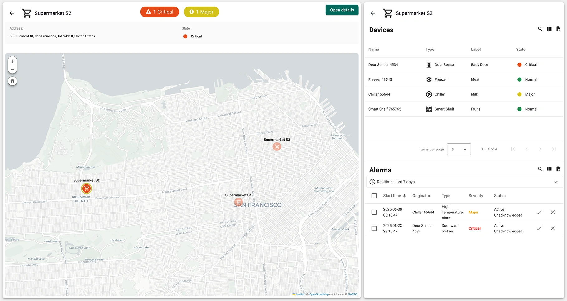
Task: Open the columns selector in Devices panel
Action: pos(549,29)
